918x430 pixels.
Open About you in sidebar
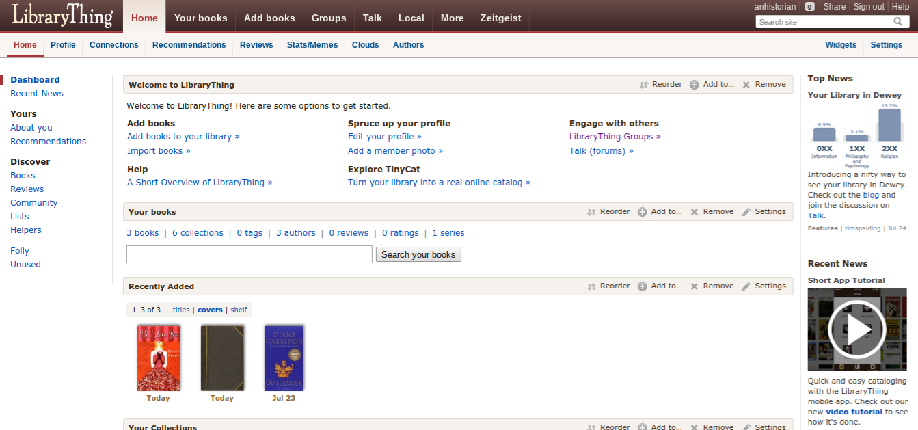pos(31,128)
